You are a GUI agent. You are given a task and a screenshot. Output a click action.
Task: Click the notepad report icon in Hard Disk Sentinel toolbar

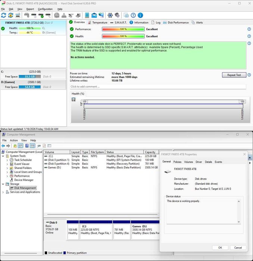click(87, 15)
